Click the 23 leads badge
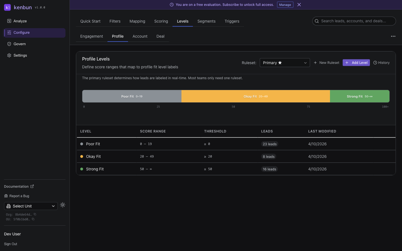The width and height of the screenshot is (402, 251). pos(270,144)
